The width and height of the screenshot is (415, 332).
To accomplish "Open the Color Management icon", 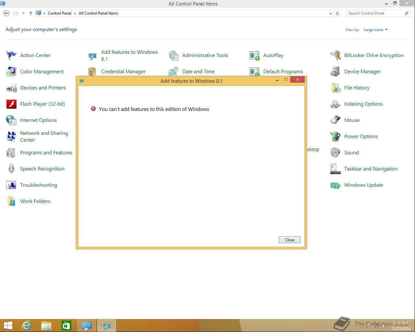I will 11,72.
